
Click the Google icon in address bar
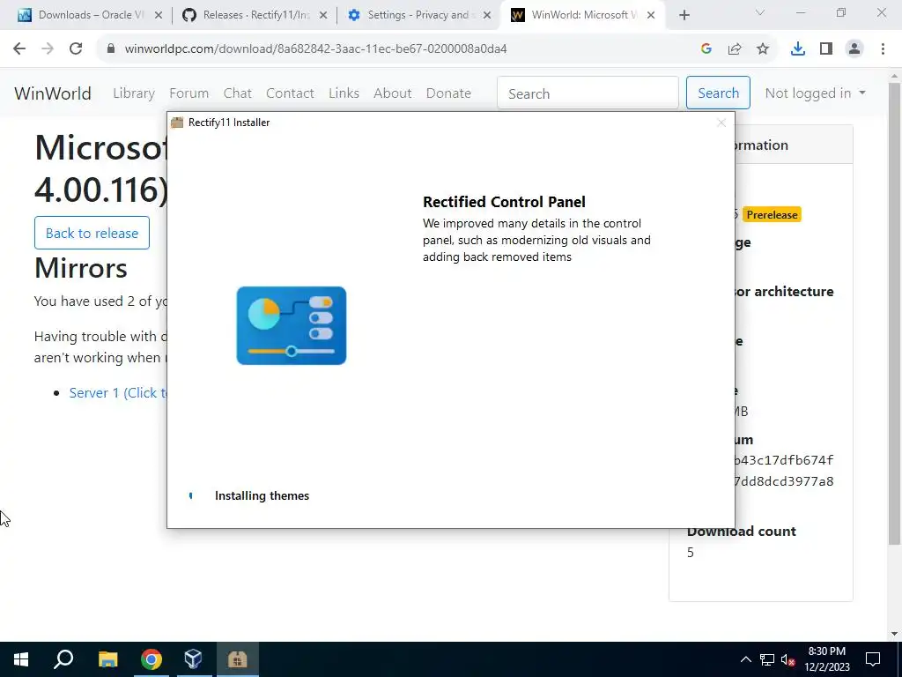click(x=706, y=49)
